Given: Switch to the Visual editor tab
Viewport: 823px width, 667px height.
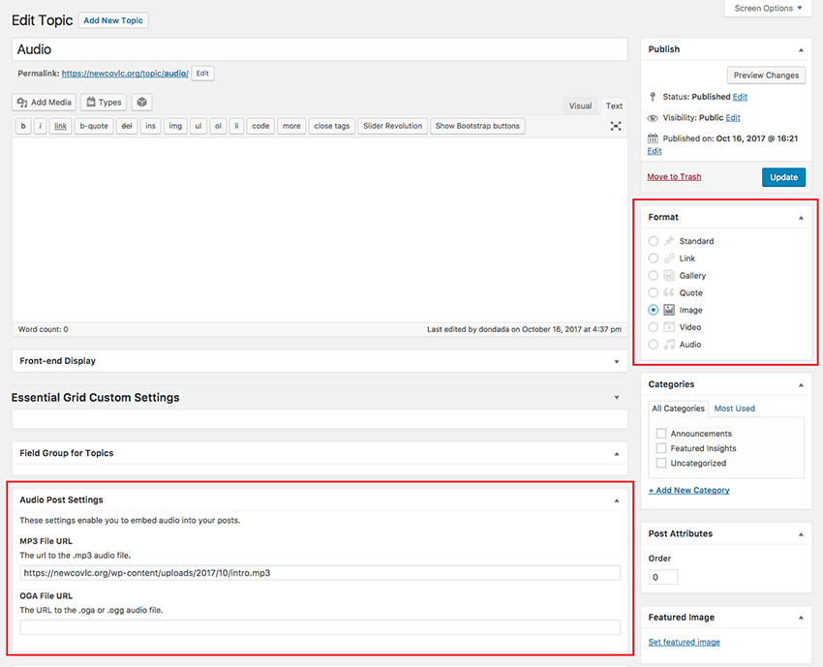Looking at the screenshot, I should [580, 106].
